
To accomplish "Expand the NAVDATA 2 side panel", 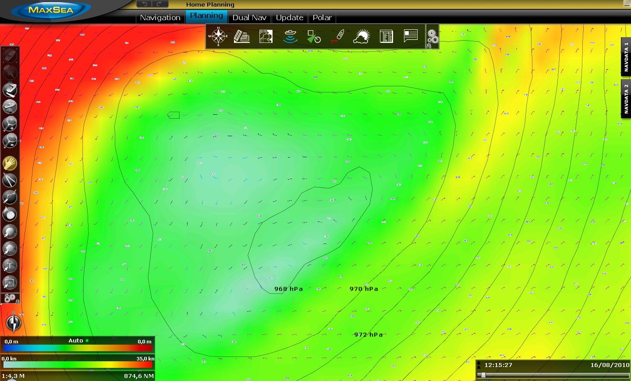I will click(x=626, y=99).
